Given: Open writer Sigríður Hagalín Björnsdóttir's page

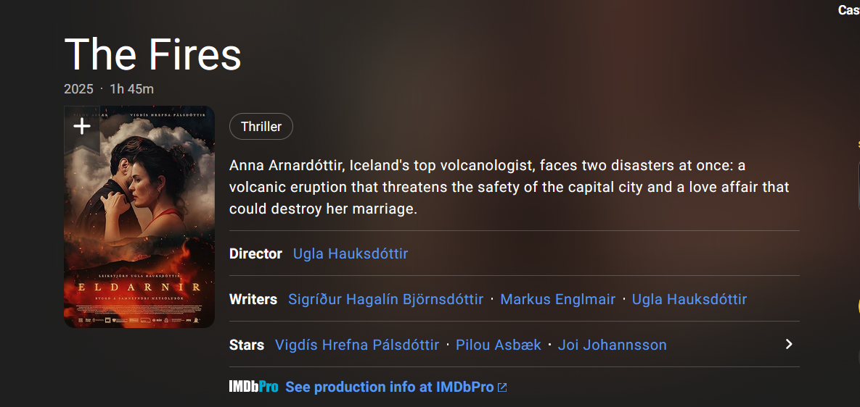Looking at the screenshot, I should point(385,299).
